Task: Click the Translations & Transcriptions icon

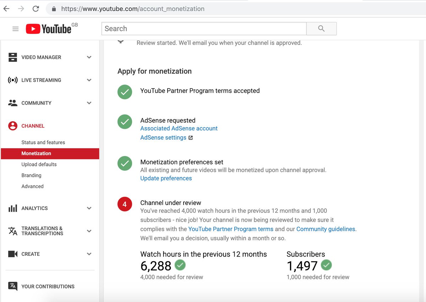Action: [13, 231]
